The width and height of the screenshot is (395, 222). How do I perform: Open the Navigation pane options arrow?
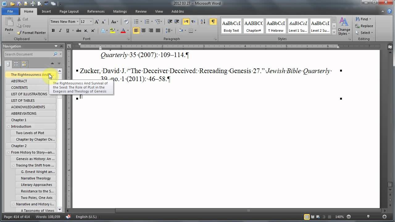coord(56,46)
